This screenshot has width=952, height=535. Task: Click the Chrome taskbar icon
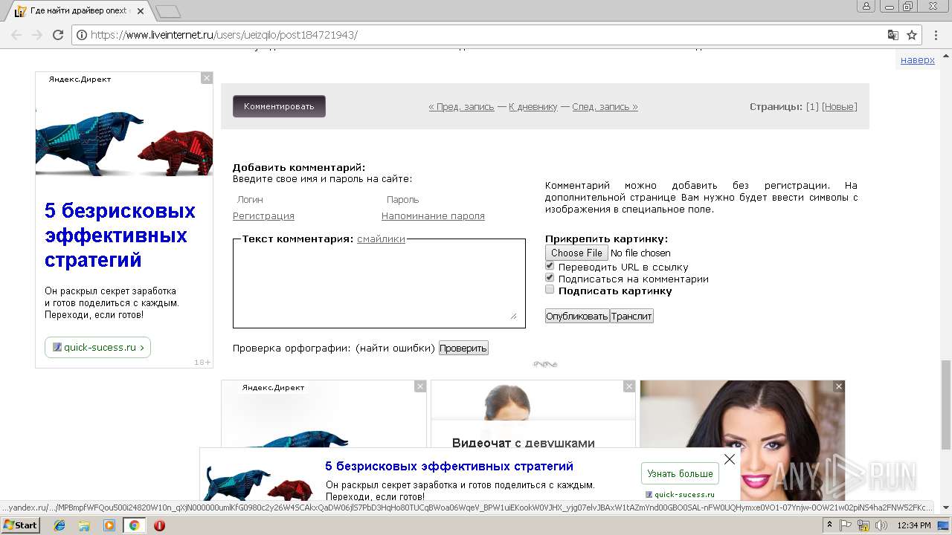[x=134, y=525]
